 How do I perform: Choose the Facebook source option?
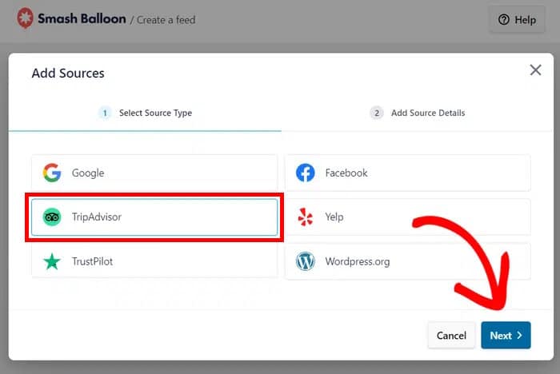coord(407,173)
